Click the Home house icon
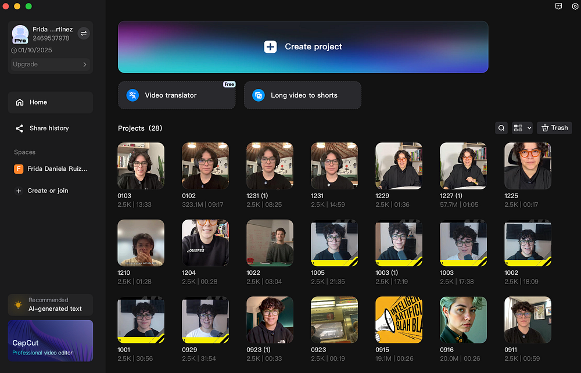Screen dimensions: 581x373 (20, 102)
